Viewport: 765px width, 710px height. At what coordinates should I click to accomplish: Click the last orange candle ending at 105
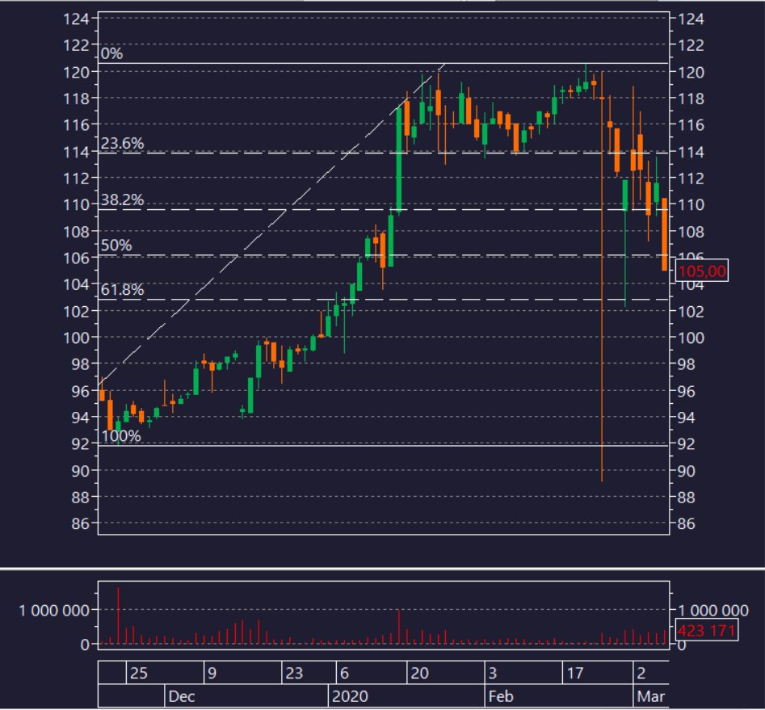(665, 234)
